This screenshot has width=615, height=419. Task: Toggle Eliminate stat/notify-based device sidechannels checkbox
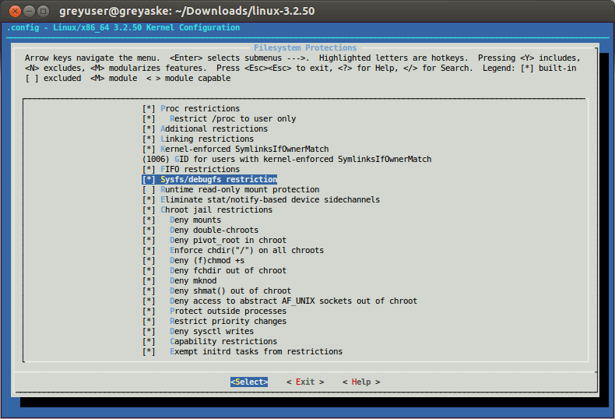tap(149, 200)
